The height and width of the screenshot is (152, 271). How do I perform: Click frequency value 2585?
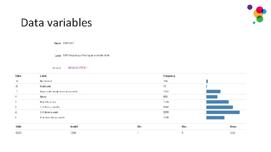point(166,112)
